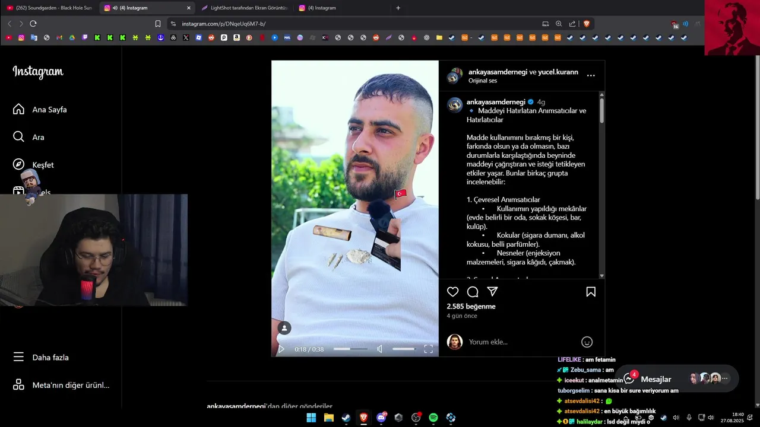Enter fullscreen on the video player

coord(428,349)
